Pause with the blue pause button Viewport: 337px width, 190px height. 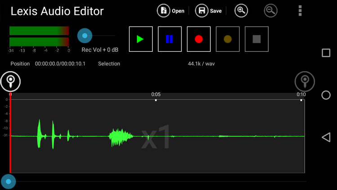(x=169, y=39)
